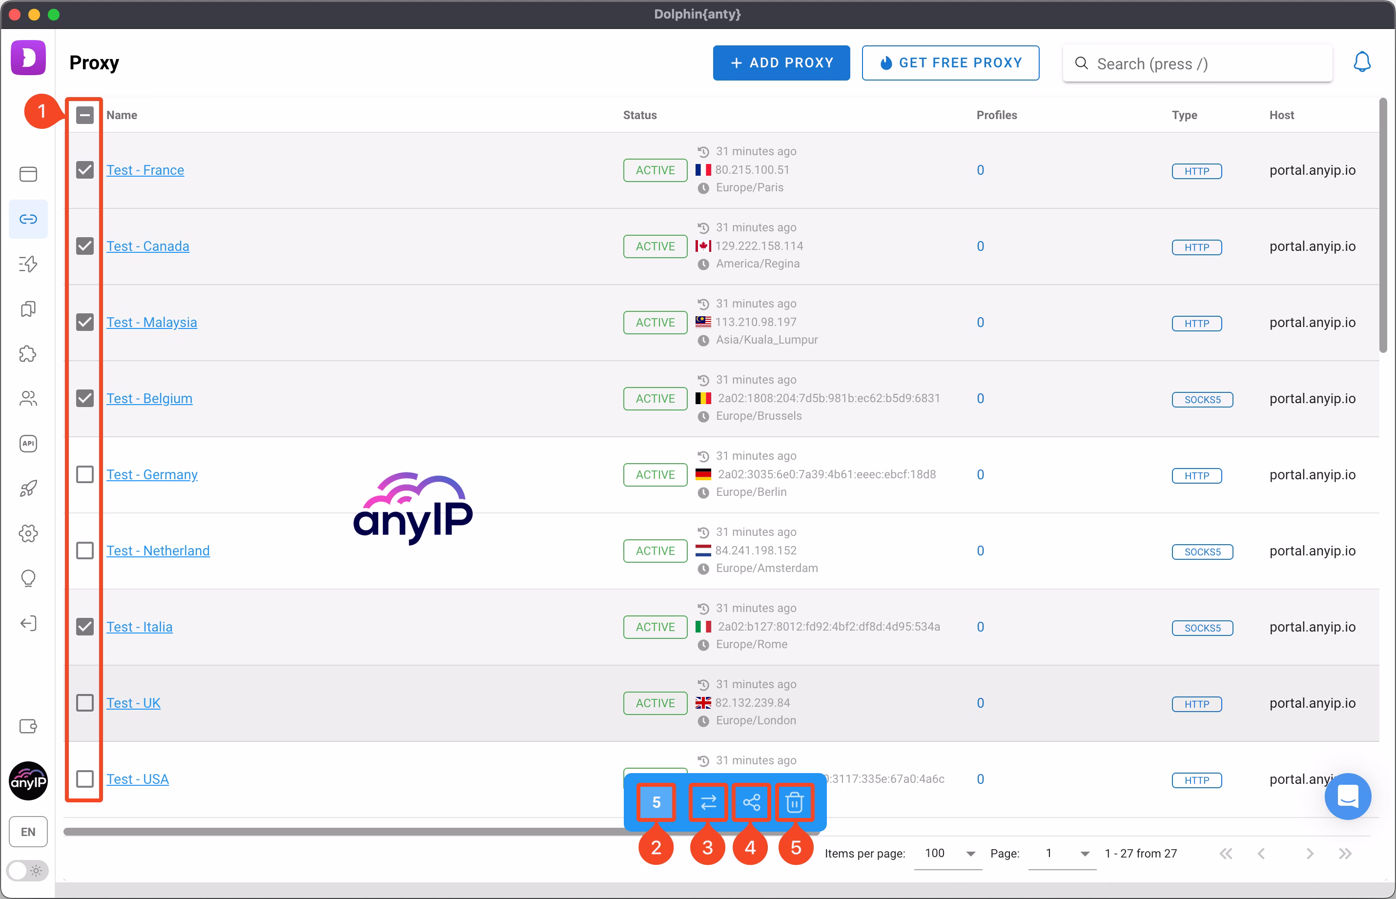Uncheck the Test - France row checkbox
Image resolution: width=1396 pixels, height=899 pixels.
84,170
